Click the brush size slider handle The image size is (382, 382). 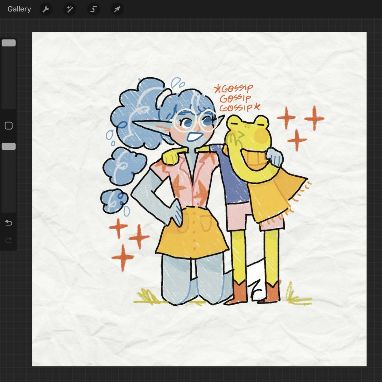click(9, 43)
